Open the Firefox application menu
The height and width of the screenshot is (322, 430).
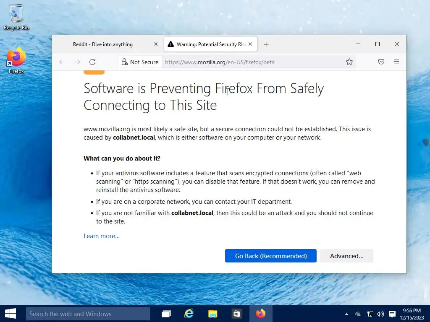tap(396, 62)
